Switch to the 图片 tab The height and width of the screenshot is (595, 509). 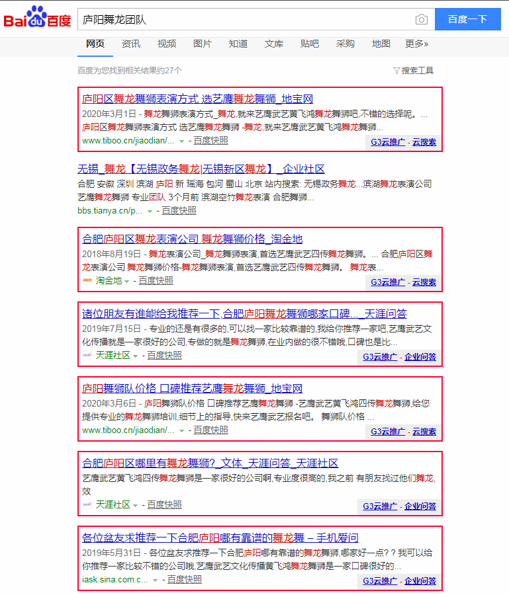coord(202,44)
